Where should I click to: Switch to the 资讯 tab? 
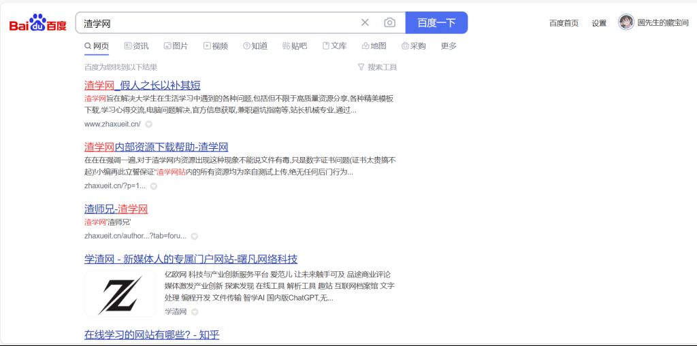point(136,46)
